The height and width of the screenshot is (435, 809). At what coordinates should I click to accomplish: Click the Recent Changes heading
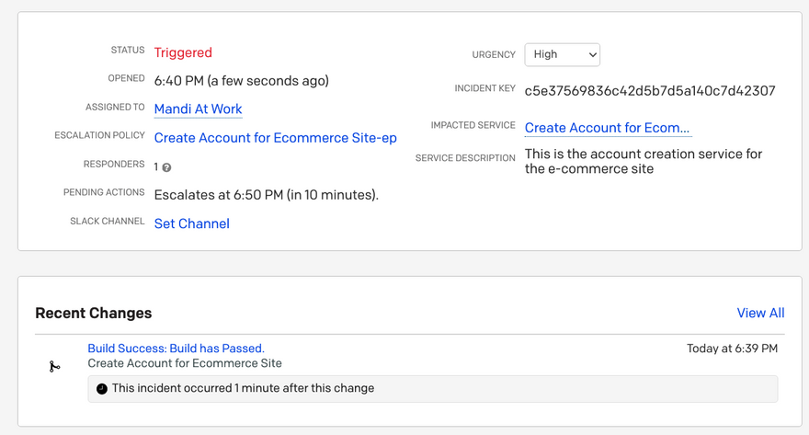tap(93, 314)
